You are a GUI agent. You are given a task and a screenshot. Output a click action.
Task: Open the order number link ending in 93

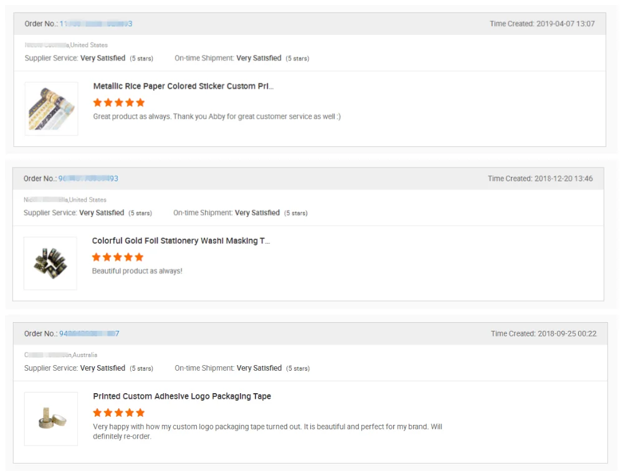click(x=88, y=178)
